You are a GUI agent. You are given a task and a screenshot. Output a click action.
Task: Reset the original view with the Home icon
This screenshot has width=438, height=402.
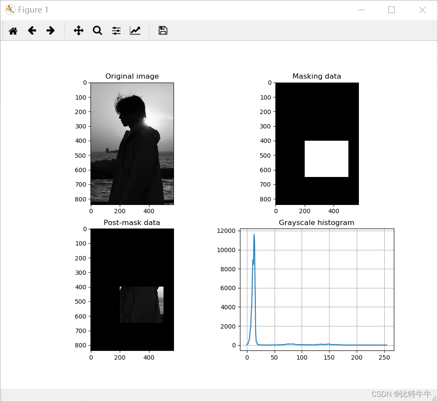[x=13, y=31]
